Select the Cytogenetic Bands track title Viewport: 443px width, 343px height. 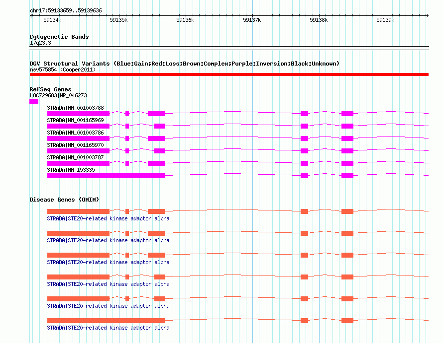59,37
